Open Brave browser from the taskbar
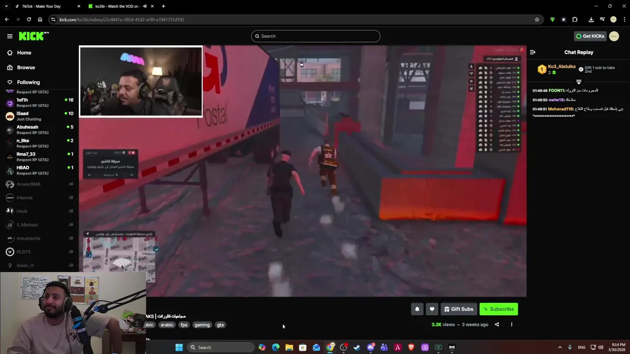Viewport: 630px width, 354px height. [x=411, y=348]
